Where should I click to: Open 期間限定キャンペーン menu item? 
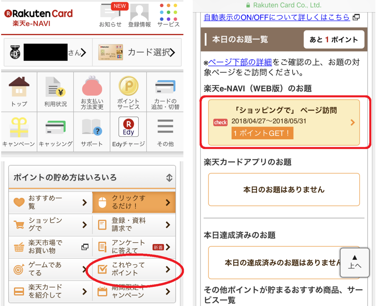tap(134, 291)
